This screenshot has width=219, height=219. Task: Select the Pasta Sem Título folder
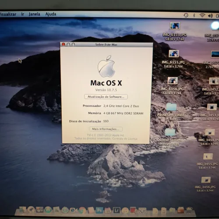click(171, 107)
